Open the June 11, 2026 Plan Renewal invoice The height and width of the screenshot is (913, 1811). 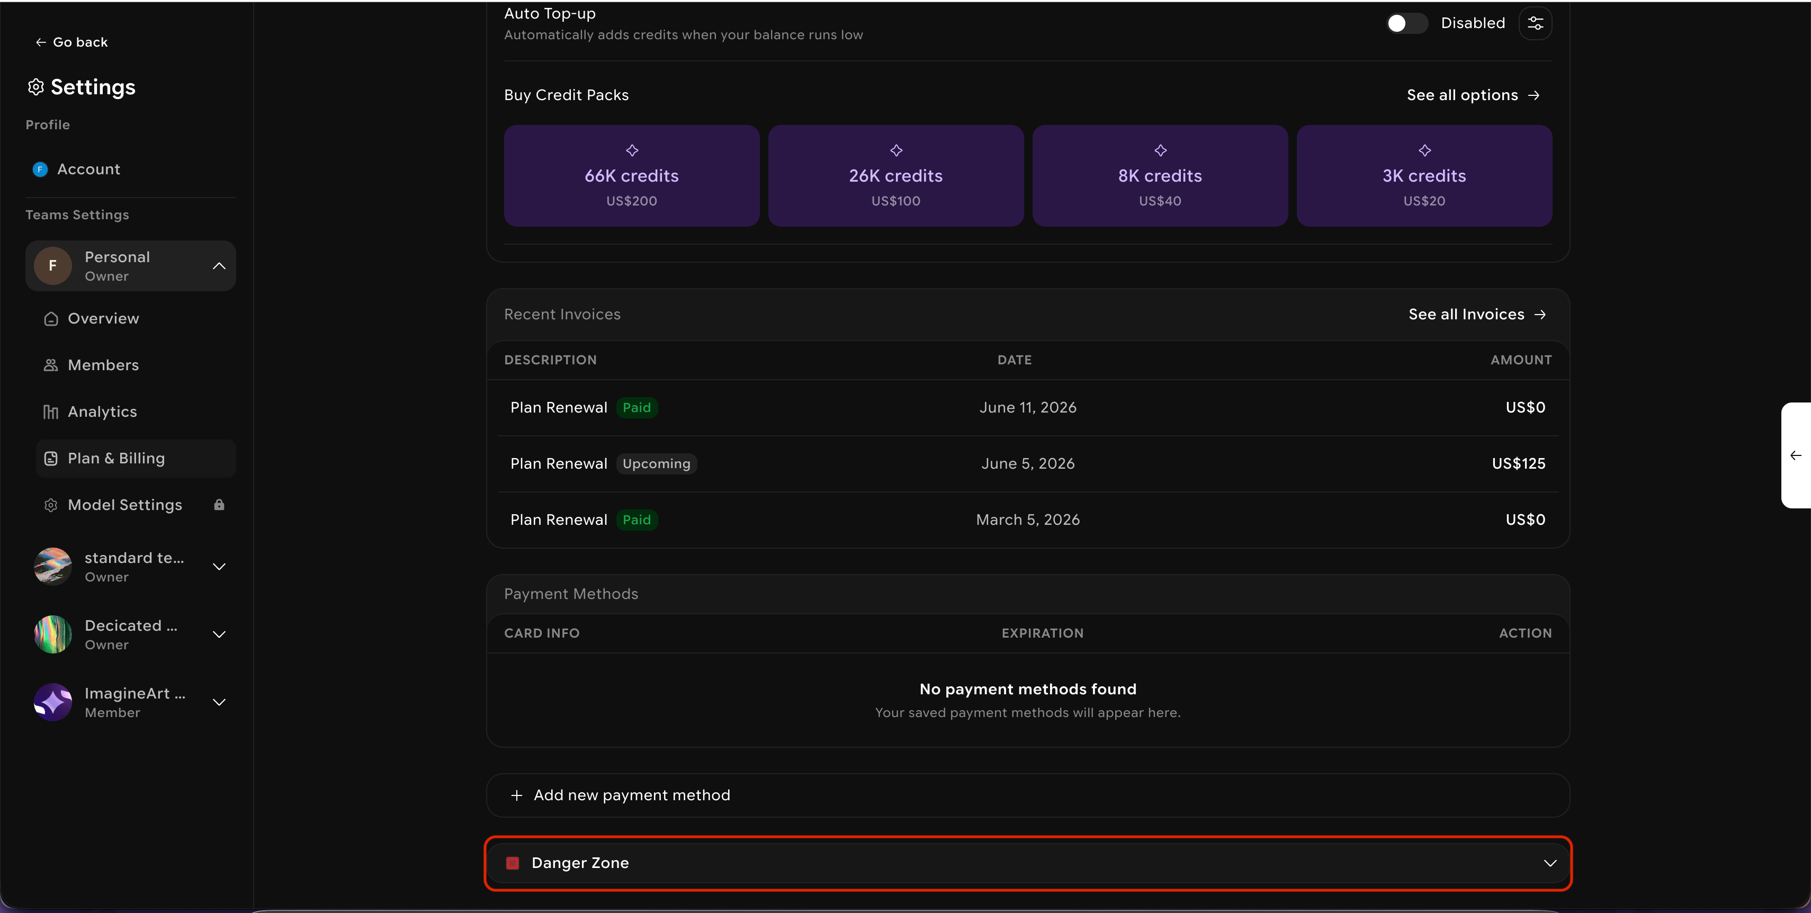point(1028,408)
